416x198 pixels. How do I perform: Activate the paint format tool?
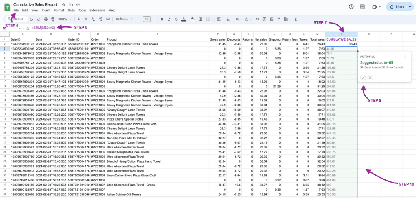tap(52, 19)
